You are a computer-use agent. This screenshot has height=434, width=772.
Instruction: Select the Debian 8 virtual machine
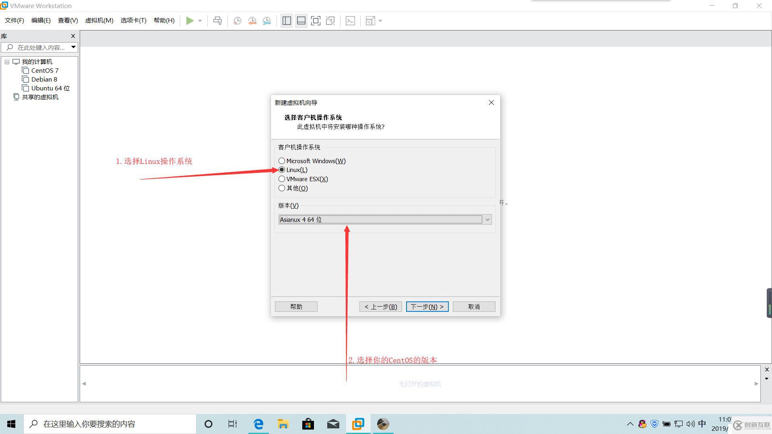[x=44, y=79]
